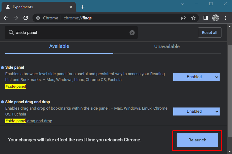Go back using the browser back arrow

[x=6, y=18]
